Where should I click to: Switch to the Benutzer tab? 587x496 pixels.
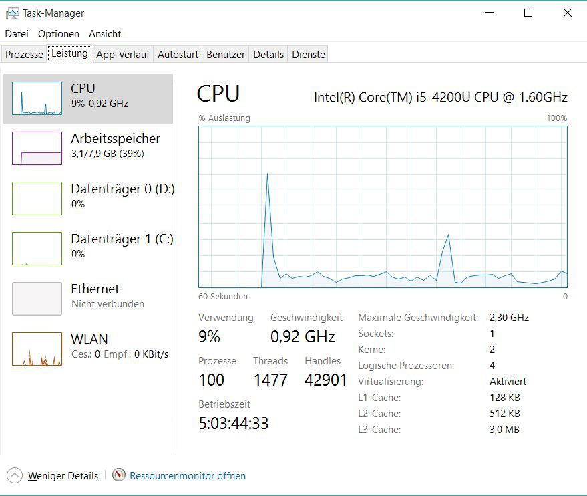226,55
